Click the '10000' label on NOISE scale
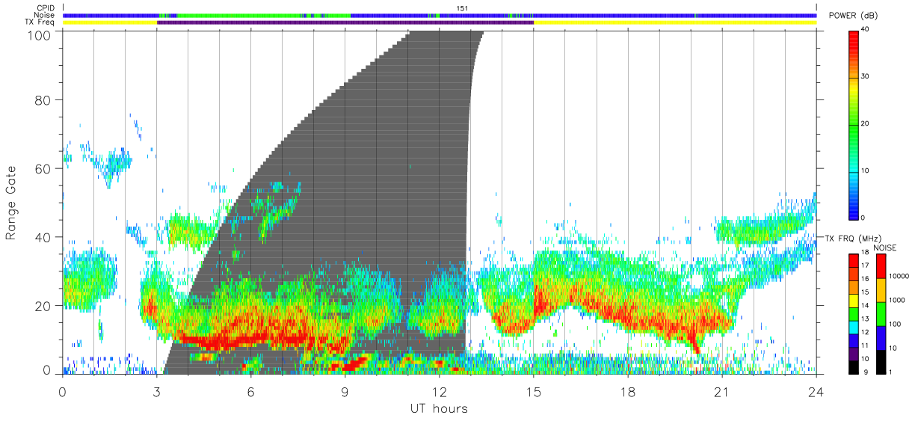Screen dimensions: 918x424 899,276
